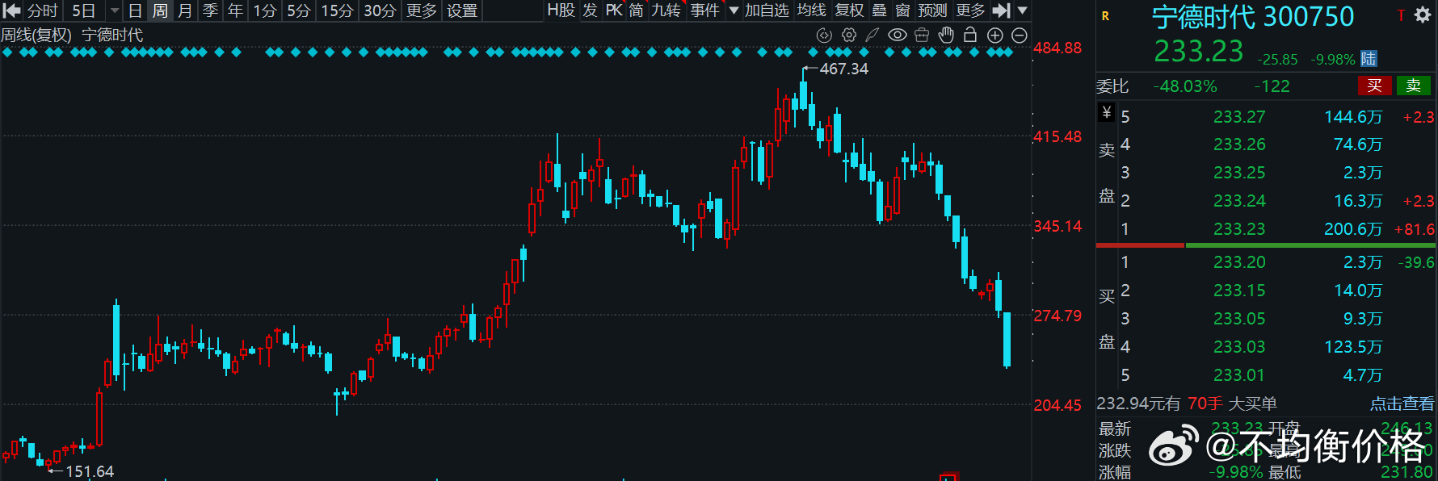Open 九转 indicator
1438x481 pixels.
pos(666,10)
